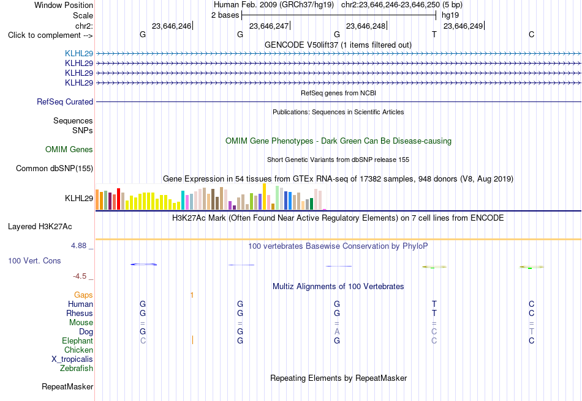Viewport: 582px width, 401px height.
Task: Click the PhyloP lower value -4.5
Action: pyautogui.click(x=80, y=276)
